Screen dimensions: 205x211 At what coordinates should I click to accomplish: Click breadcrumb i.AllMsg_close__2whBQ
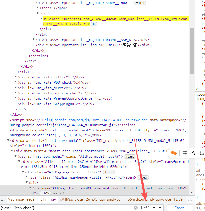point(122,199)
